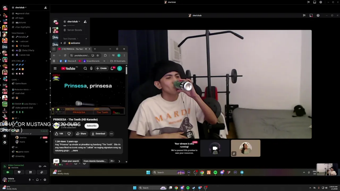This screenshot has height=191, width=340.
Task: Select the paused camera preview tile
Action: click(215, 148)
